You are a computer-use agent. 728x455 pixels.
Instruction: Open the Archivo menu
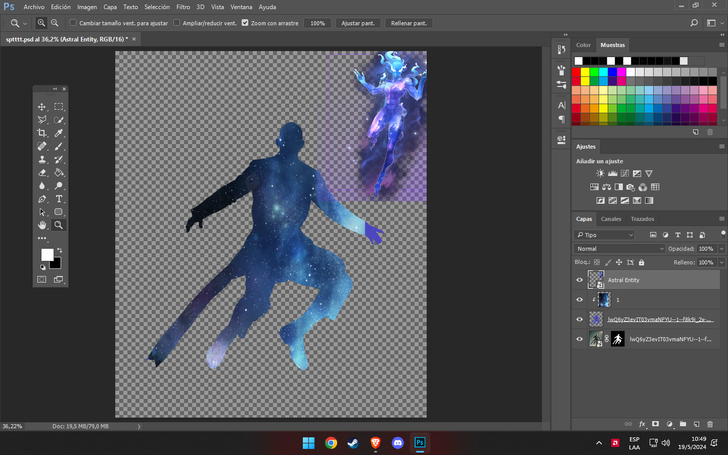(34, 7)
